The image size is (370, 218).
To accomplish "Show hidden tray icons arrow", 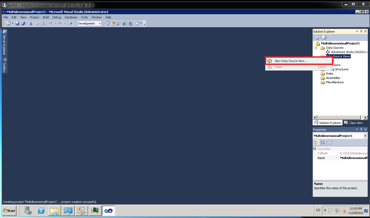I will [x=325, y=211].
